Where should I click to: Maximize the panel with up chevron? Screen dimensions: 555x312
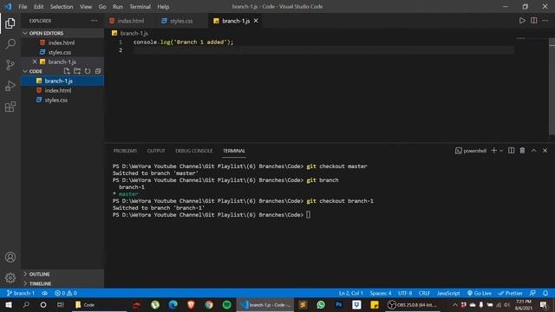click(534, 151)
